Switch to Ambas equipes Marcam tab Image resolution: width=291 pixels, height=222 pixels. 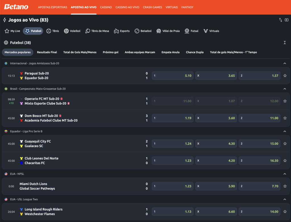tap(140, 52)
